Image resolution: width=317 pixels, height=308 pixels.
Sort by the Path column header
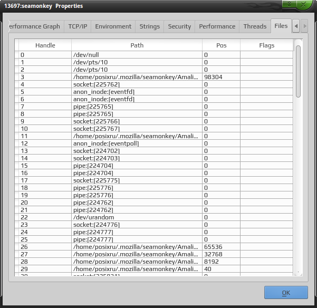click(x=137, y=45)
